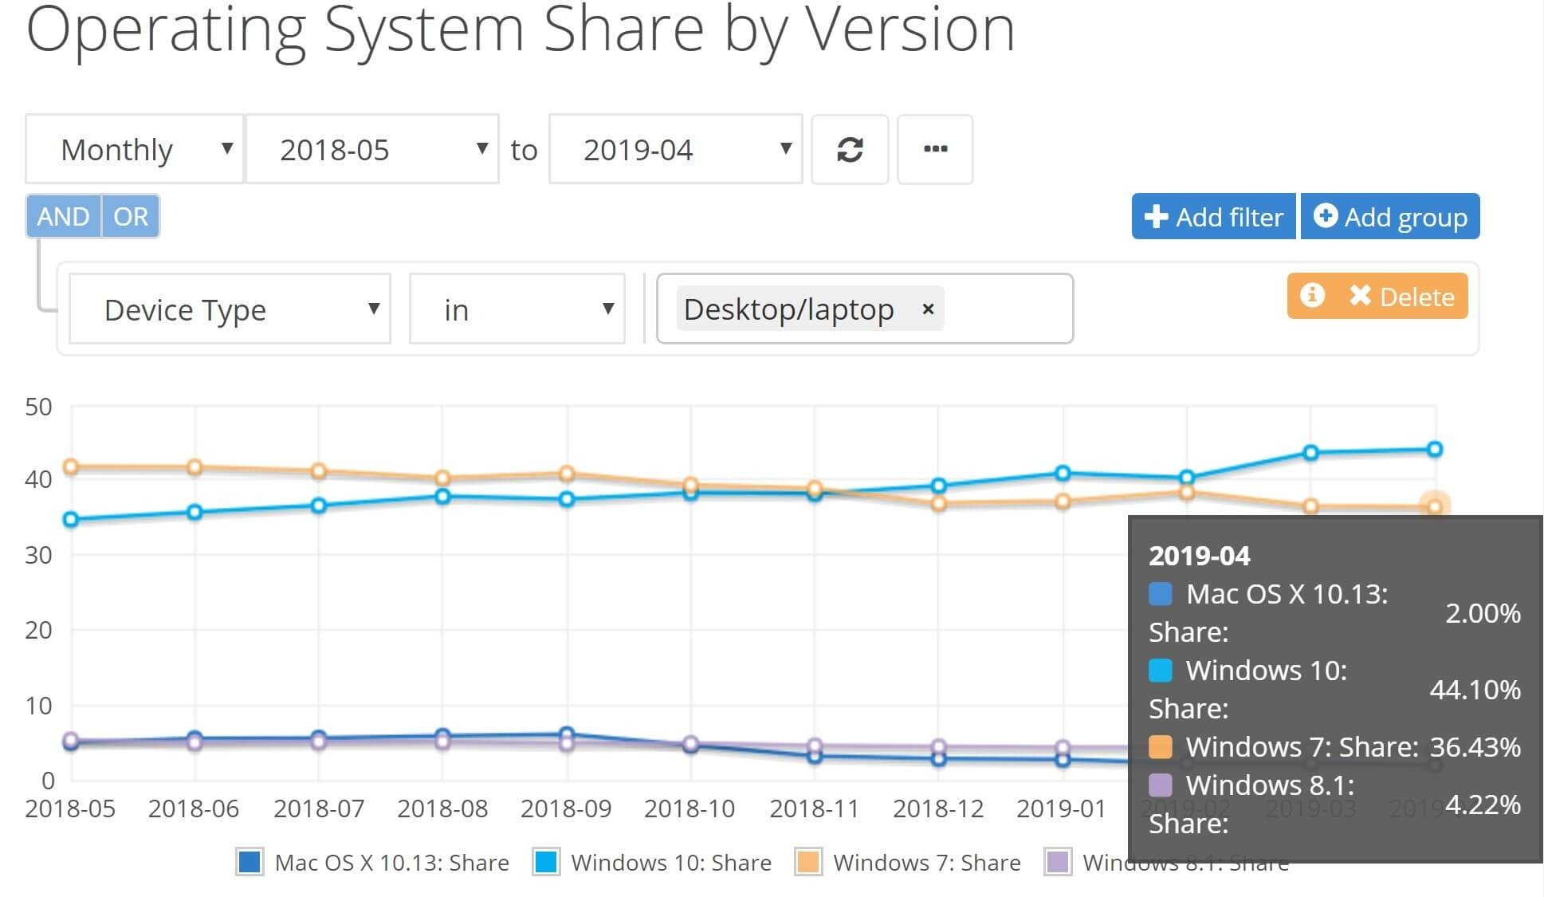Select the AND logic toggle
This screenshot has height=897, width=1544.
pyautogui.click(x=63, y=217)
